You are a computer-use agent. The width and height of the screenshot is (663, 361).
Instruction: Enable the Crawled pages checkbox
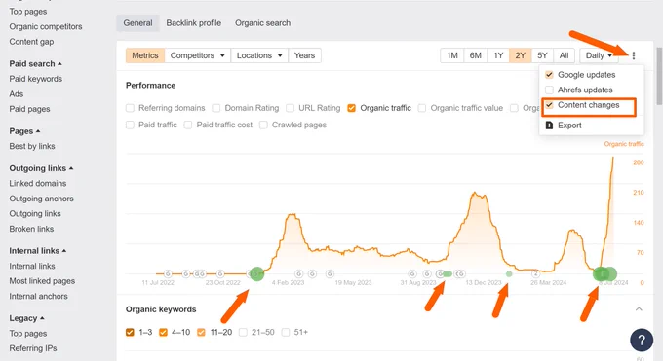click(263, 125)
